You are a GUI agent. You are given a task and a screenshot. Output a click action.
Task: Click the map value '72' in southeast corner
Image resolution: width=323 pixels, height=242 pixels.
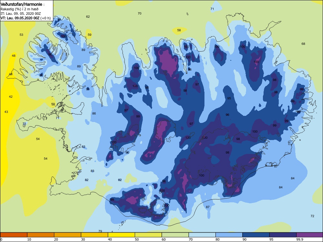click(x=312, y=216)
